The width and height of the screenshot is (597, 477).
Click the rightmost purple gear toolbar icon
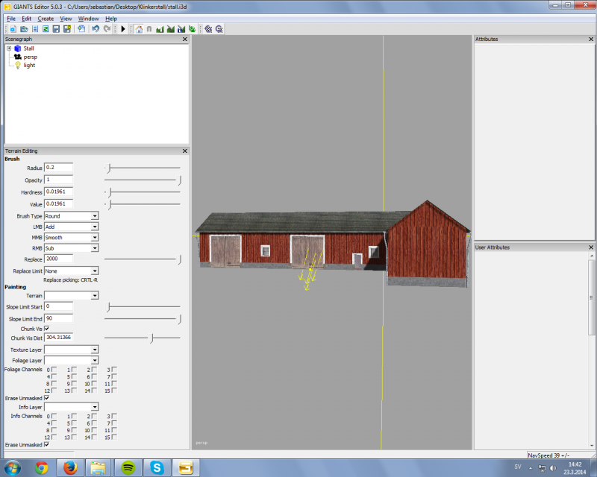219,29
